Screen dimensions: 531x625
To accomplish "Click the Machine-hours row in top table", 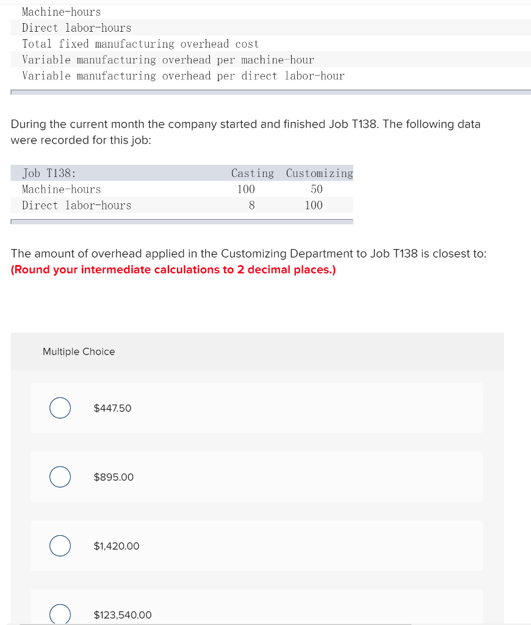I will [61, 12].
